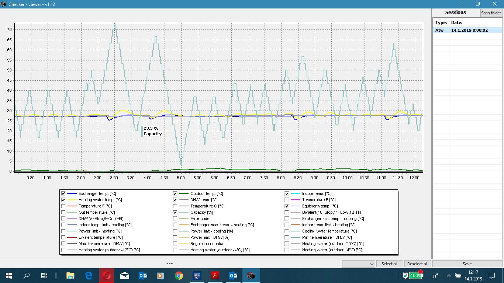Viewport: 504px width, 283px height.
Task: Disable the Capacity [%] series checkbox
Action: coord(175,212)
